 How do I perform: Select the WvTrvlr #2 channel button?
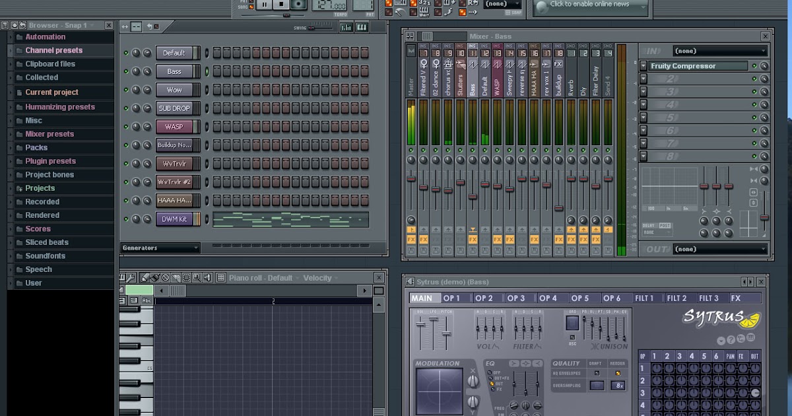pos(174,182)
